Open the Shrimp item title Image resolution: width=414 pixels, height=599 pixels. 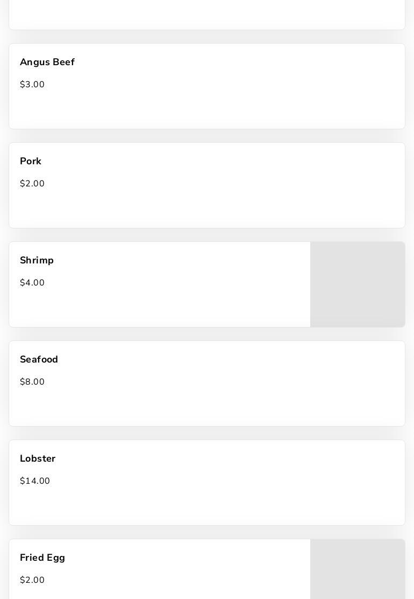point(37,260)
